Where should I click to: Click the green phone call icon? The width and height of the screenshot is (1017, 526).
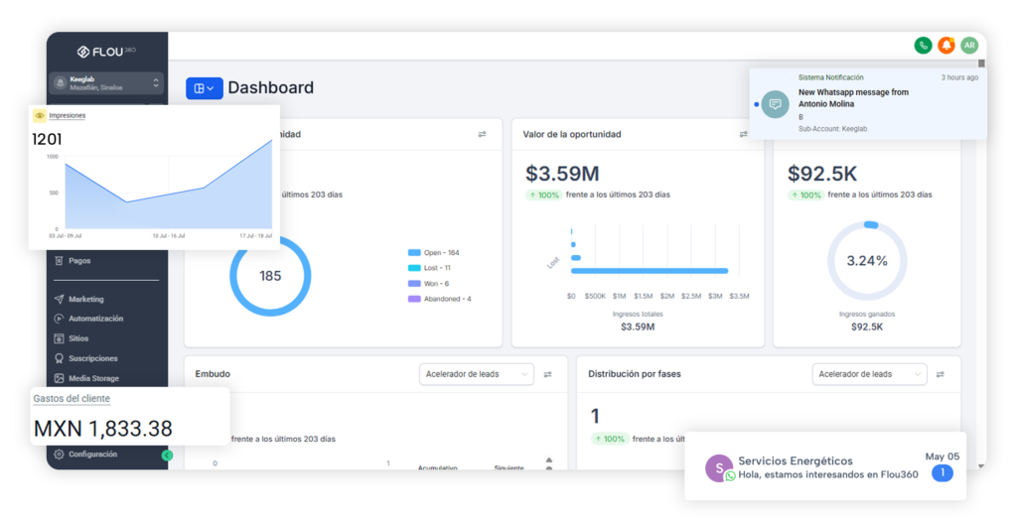click(924, 46)
